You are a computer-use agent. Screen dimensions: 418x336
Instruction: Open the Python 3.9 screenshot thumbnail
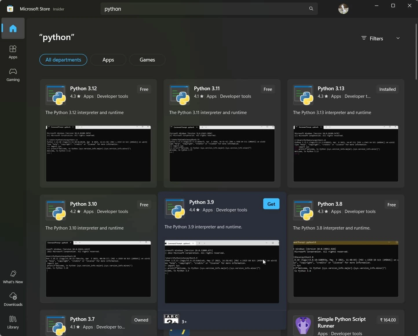pos(222,272)
